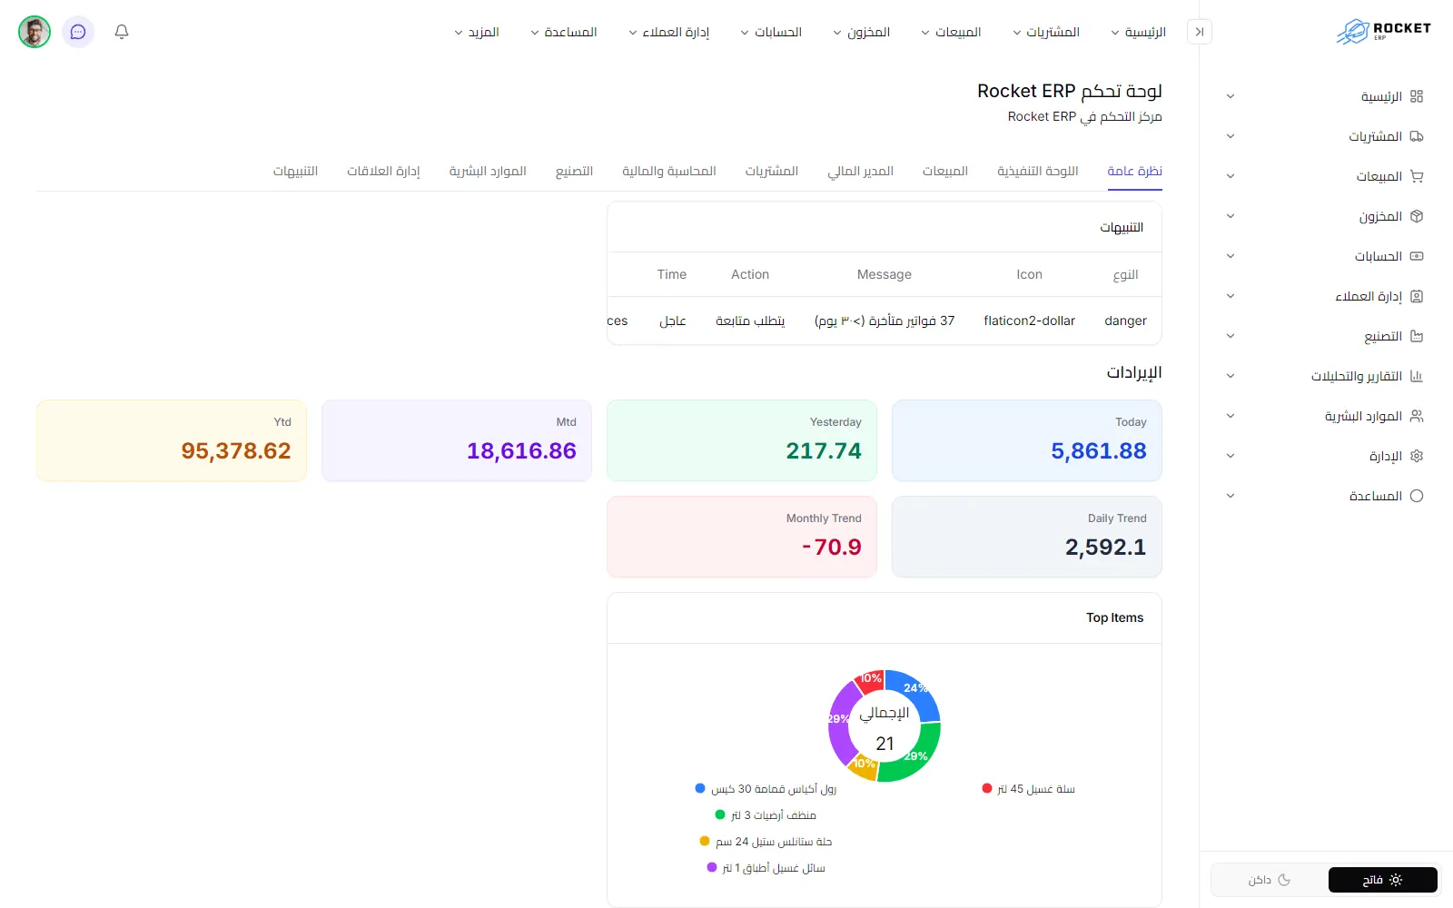Click the إدارة العملاء contact icon in sidebar

(1417, 296)
